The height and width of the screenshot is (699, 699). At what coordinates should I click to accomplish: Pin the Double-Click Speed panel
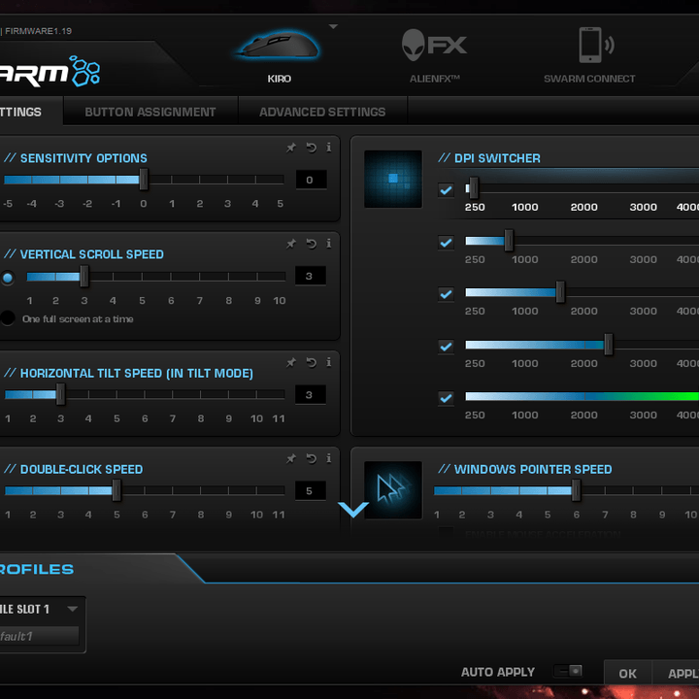291,458
